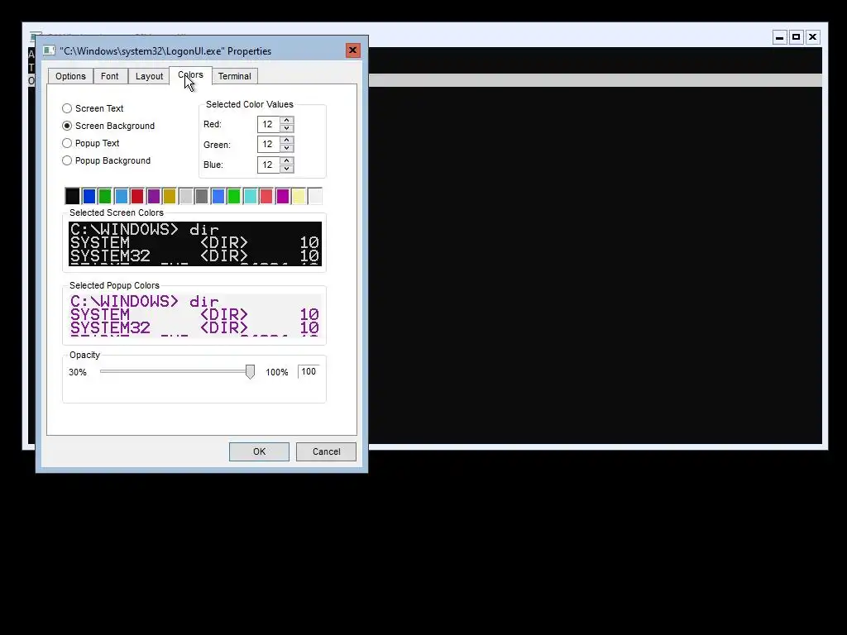Increase the Red value with up arrow
Image resolution: width=847 pixels, height=635 pixels.
coord(287,120)
